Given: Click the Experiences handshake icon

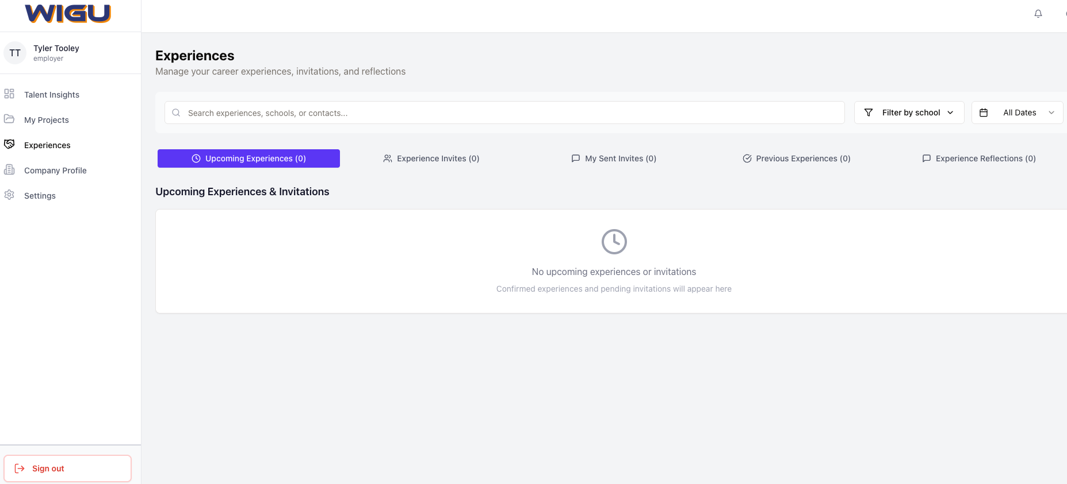Looking at the screenshot, I should coord(9,144).
